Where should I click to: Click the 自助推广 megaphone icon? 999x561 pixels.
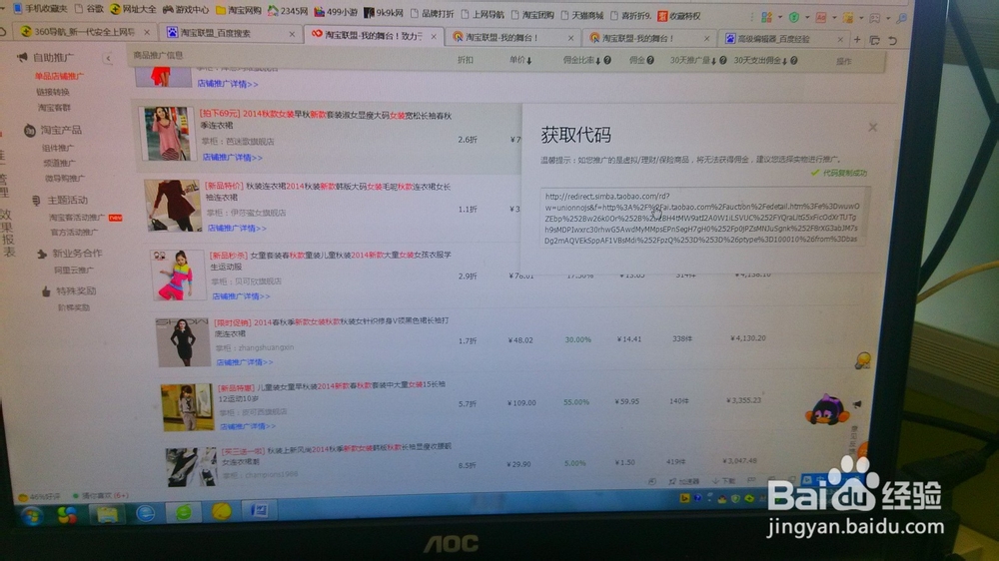click(x=22, y=57)
